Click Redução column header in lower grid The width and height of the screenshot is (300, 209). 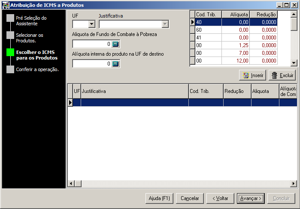pos(237,91)
